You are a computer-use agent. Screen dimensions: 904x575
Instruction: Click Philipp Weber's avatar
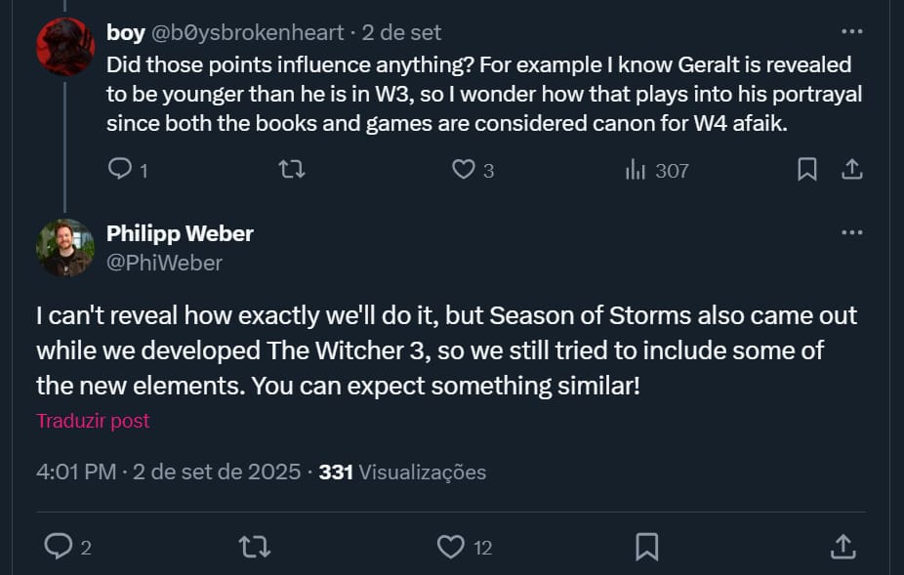[x=64, y=247]
